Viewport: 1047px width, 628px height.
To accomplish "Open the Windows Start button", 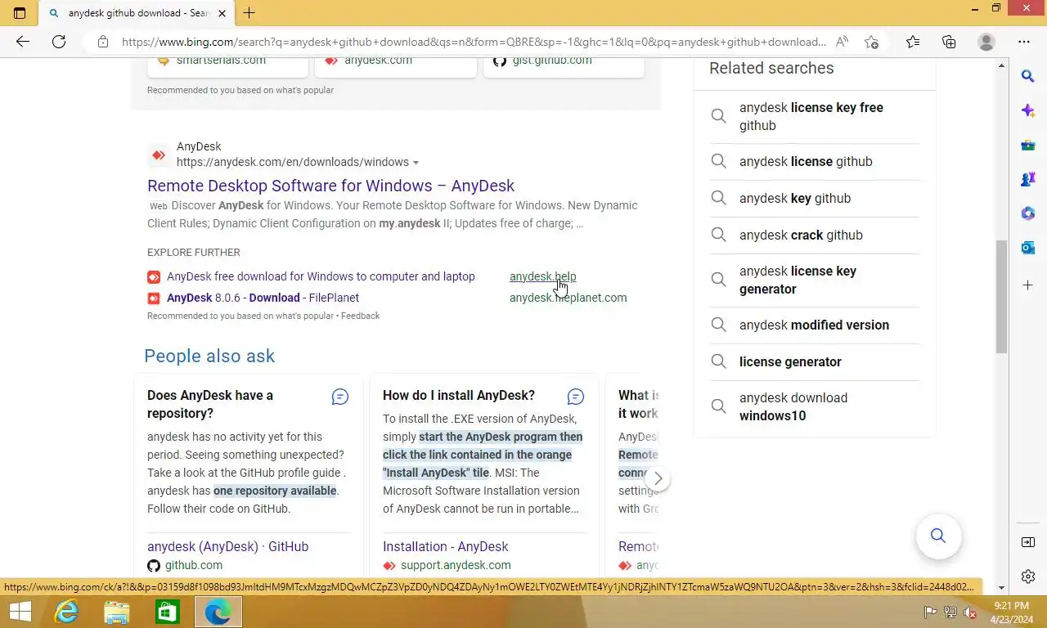I will [20, 612].
